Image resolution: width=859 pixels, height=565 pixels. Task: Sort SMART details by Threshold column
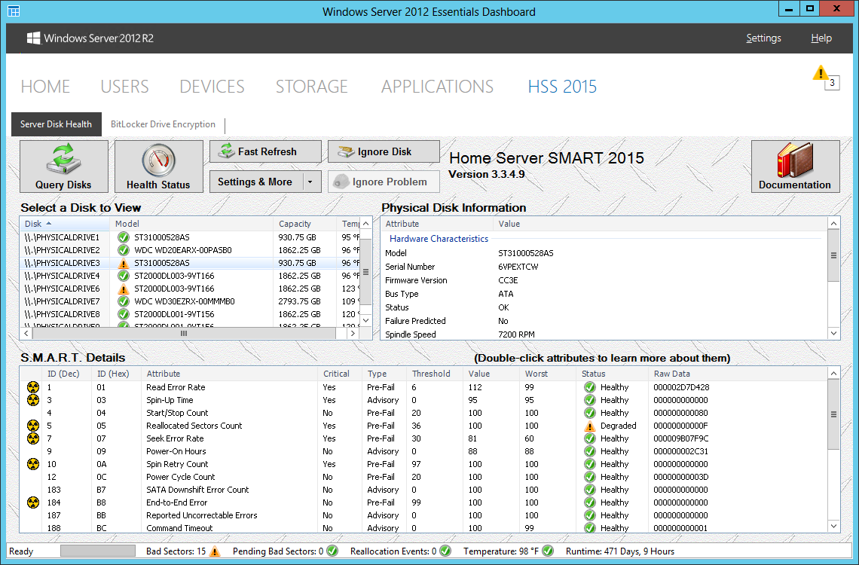435,374
